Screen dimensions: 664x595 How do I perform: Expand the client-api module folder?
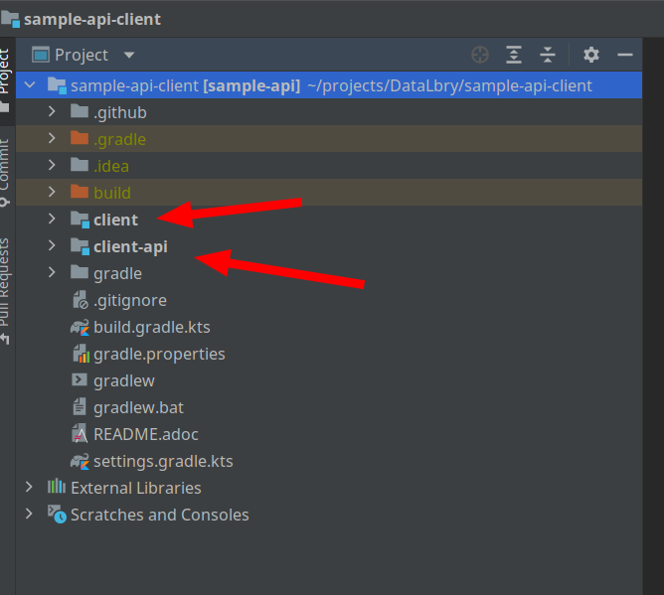pyautogui.click(x=52, y=246)
